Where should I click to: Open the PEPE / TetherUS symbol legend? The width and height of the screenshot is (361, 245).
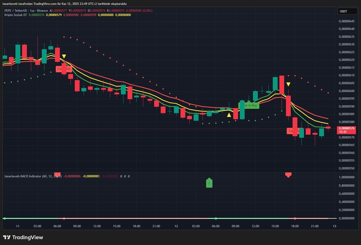(16, 11)
